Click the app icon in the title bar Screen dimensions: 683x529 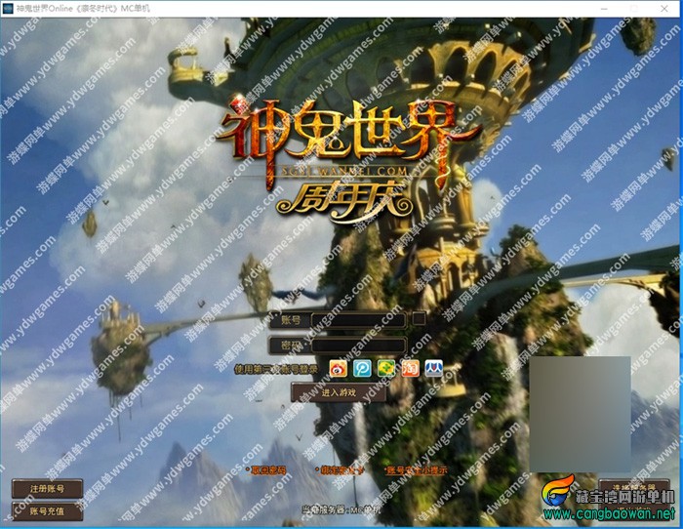point(8,8)
